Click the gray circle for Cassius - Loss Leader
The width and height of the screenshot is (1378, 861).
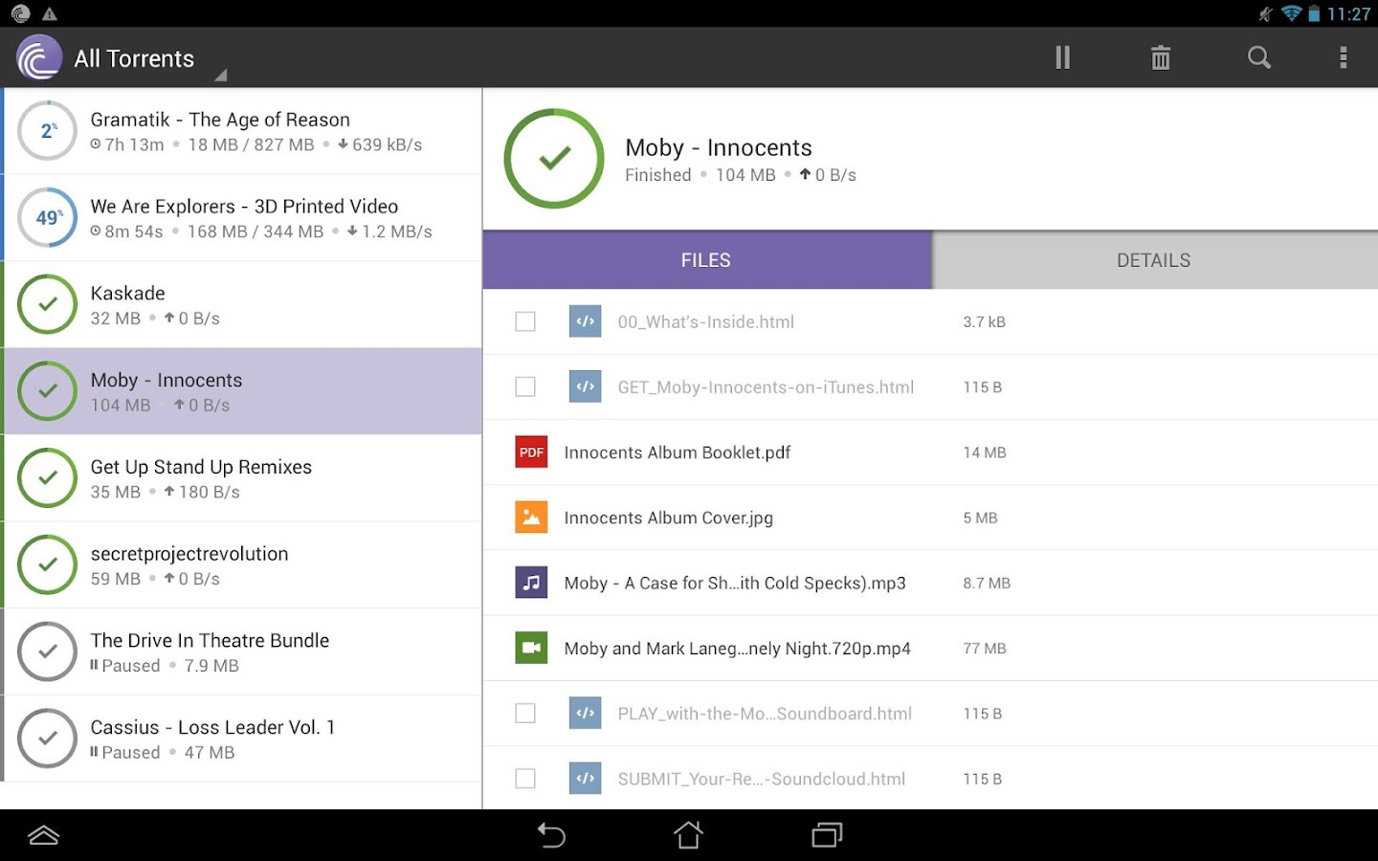click(48, 739)
